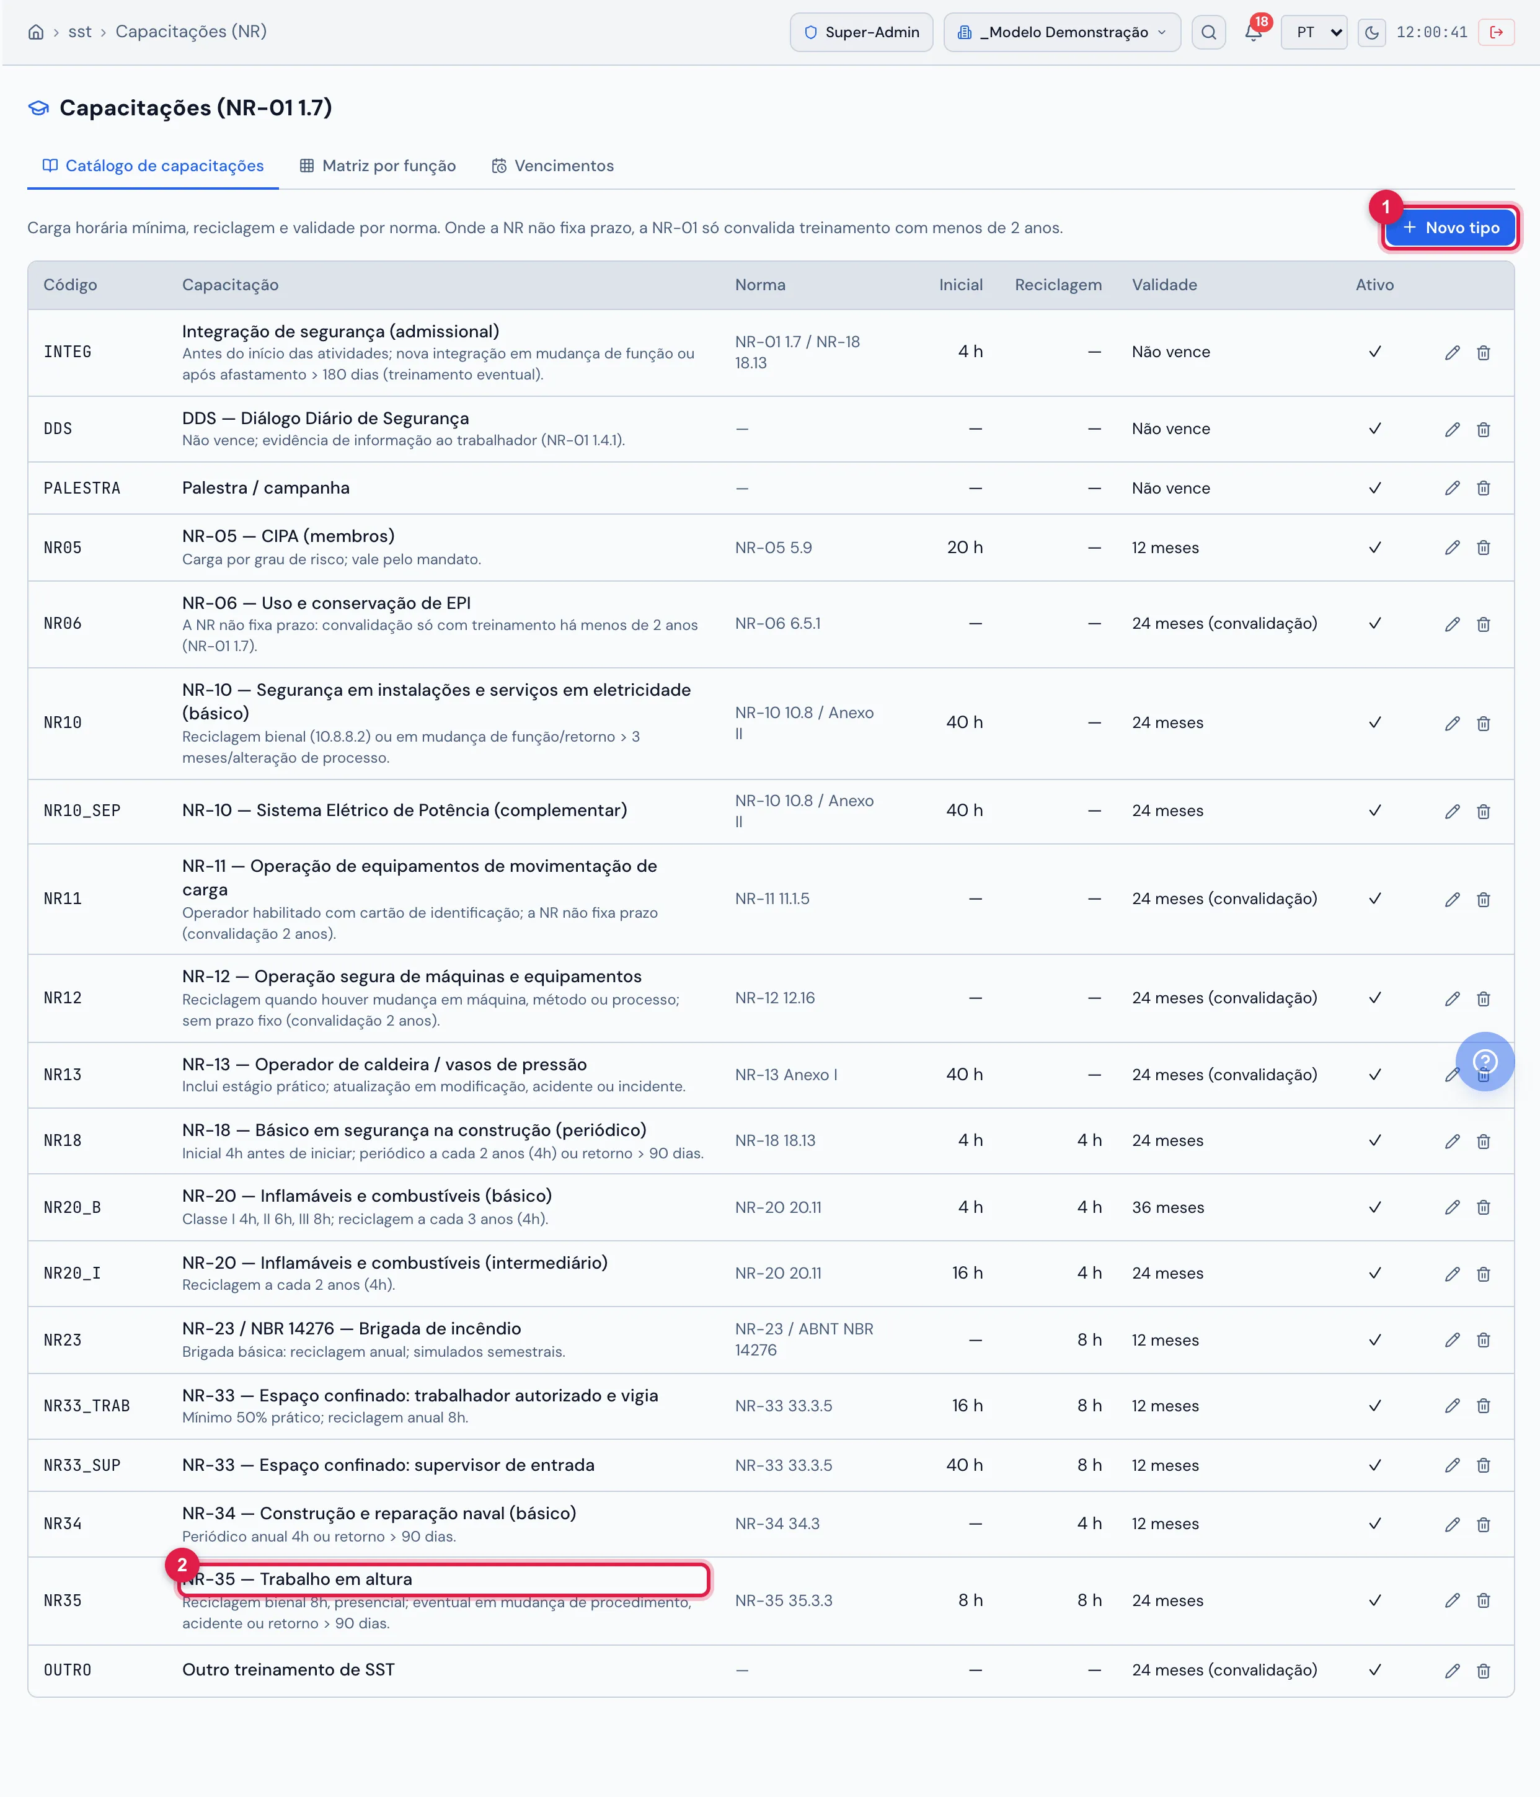Viewport: 1540px width, 1797px height.
Task: Click the 36 meses validity cell
Action: pyautogui.click(x=1167, y=1207)
